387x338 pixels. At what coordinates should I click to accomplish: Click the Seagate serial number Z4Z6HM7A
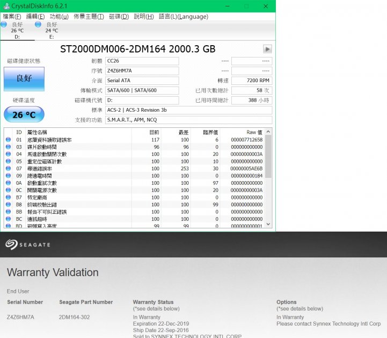click(x=20, y=317)
